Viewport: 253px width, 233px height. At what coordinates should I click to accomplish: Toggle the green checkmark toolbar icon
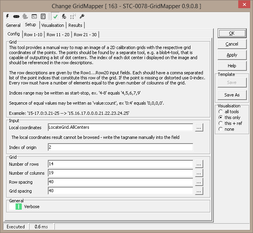tap(56, 16)
